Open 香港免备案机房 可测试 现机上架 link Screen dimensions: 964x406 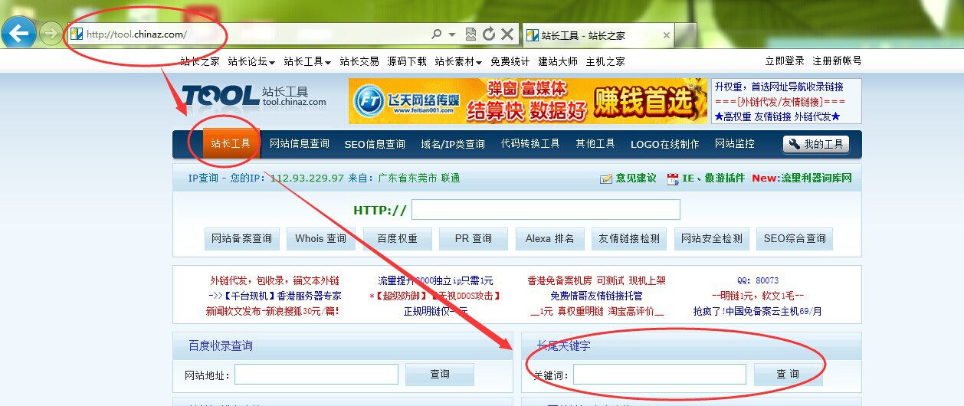[x=596, y=281]
